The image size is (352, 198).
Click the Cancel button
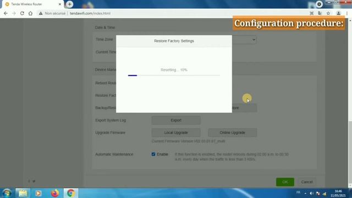pyautogui.click(x=307, y=182)
